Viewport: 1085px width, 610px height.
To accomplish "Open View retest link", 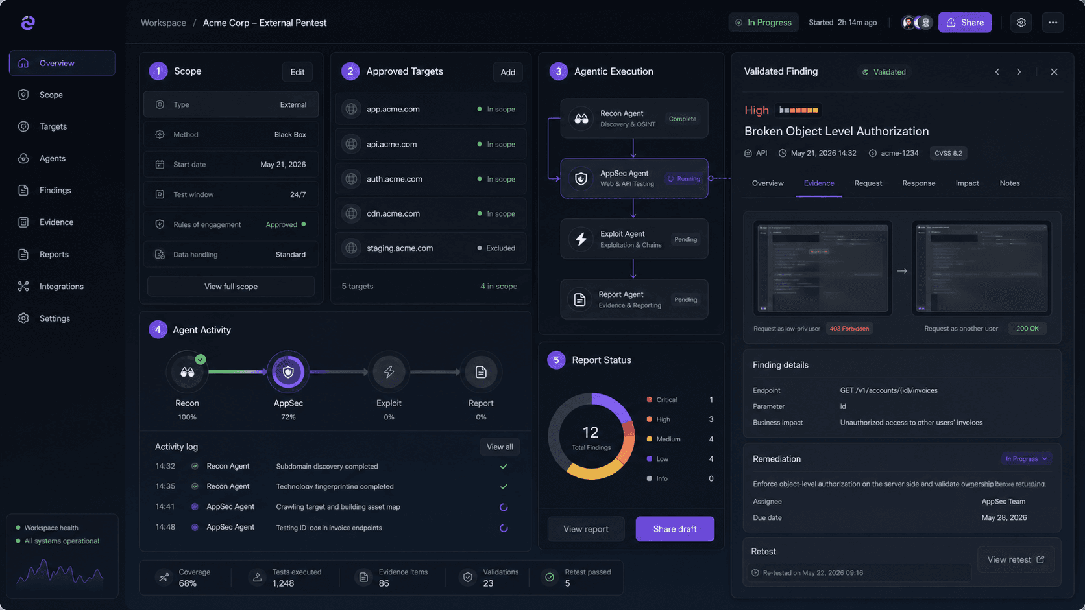I will point(1016,559).
